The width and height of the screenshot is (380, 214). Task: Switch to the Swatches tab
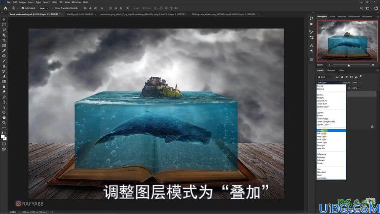(342, 16)
